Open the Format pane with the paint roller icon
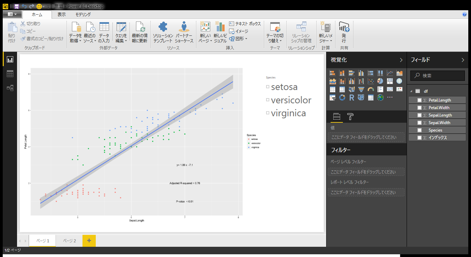 coord(350,117)
